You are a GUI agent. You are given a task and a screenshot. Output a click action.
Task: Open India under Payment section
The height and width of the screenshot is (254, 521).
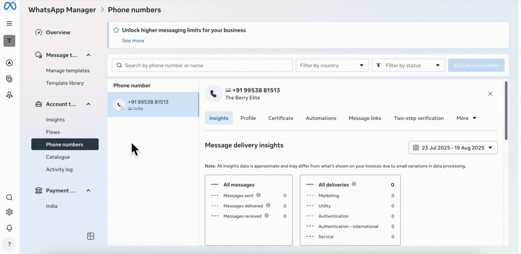pyautogui.click(x=52, y=206)
